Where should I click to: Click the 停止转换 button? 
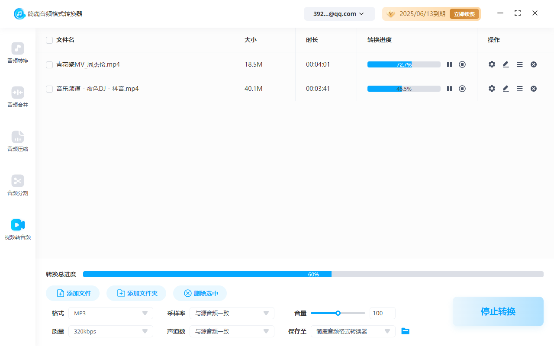(498, 311)
